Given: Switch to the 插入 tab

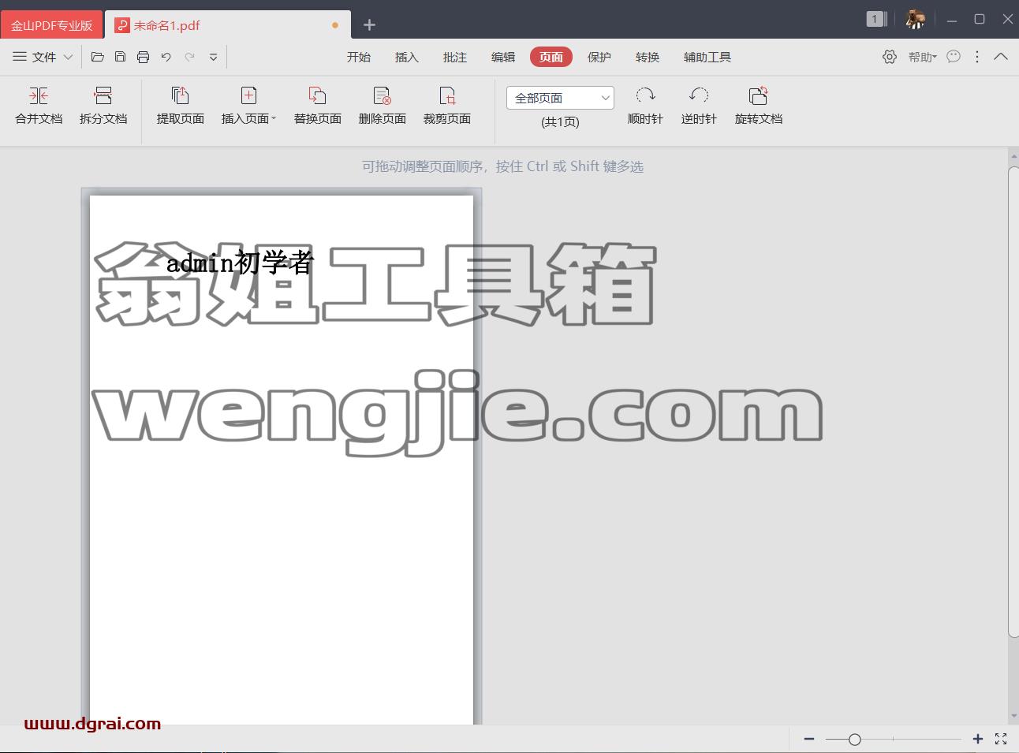Looking at the screenshot, I should [x=407, y=57].
